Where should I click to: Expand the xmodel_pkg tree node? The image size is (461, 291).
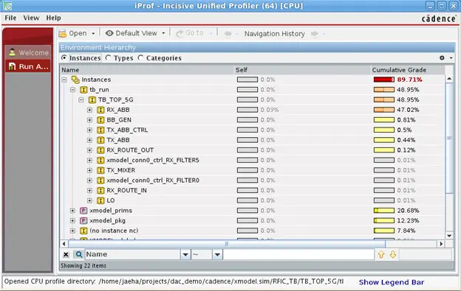click(72, 221)
